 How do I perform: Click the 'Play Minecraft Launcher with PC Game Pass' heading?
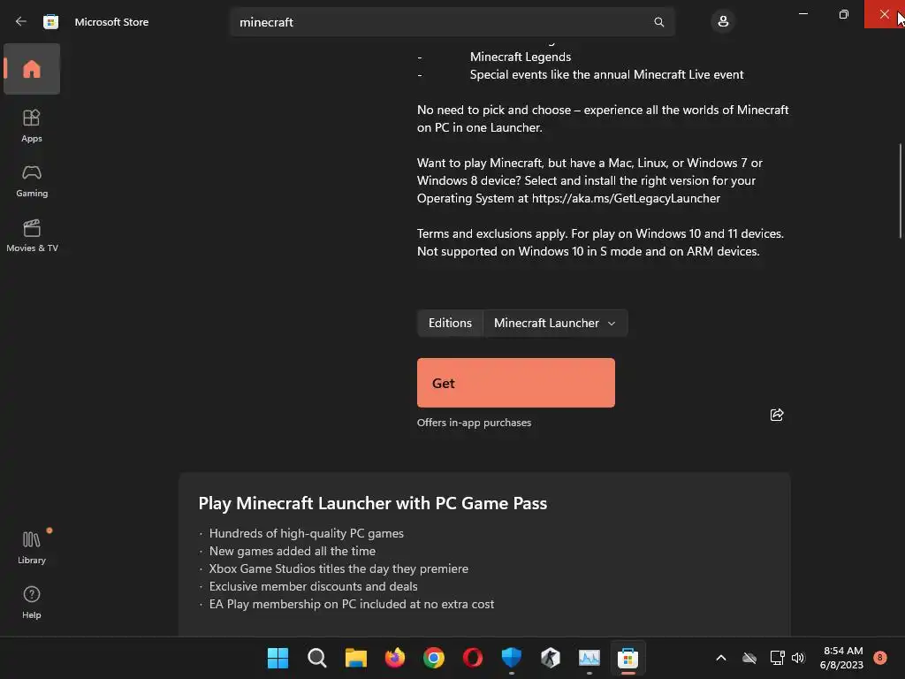[372, 503]
